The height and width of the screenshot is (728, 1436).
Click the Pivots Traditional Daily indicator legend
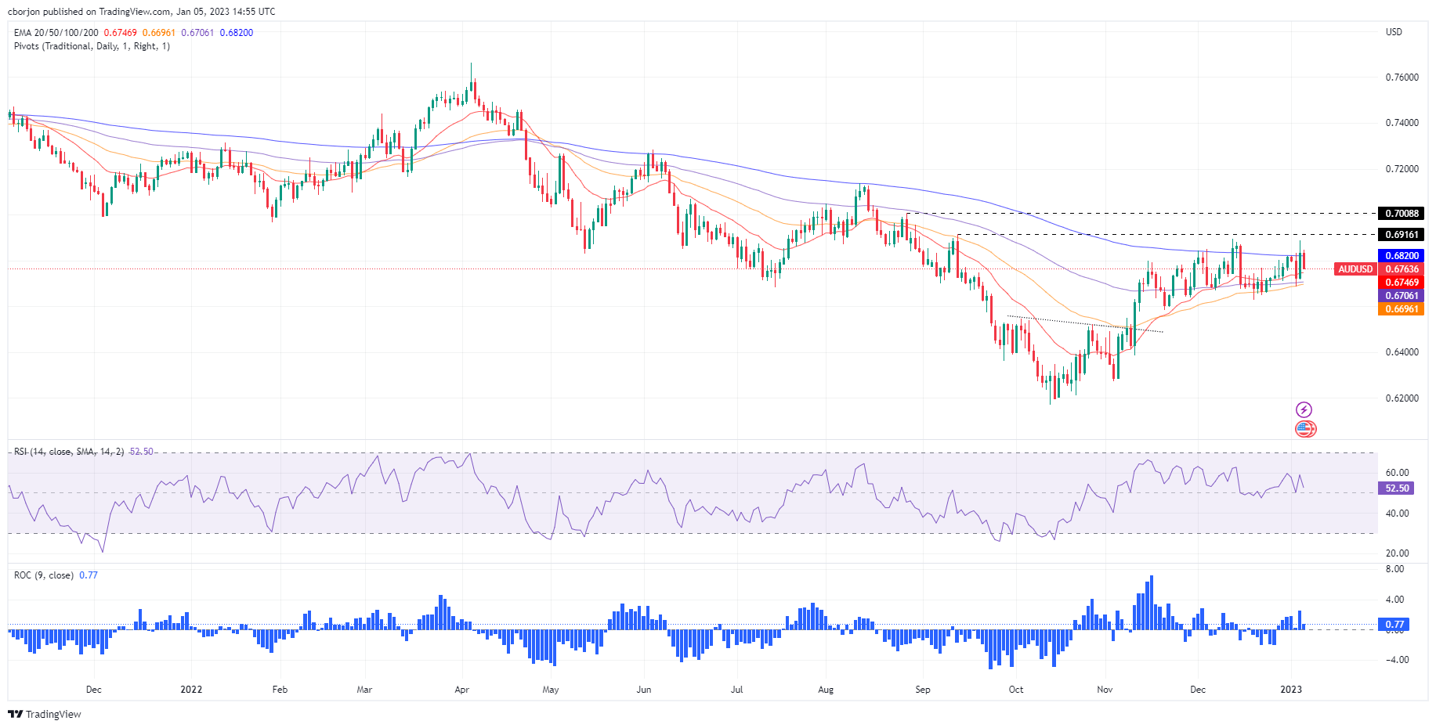tap(92, 46)
